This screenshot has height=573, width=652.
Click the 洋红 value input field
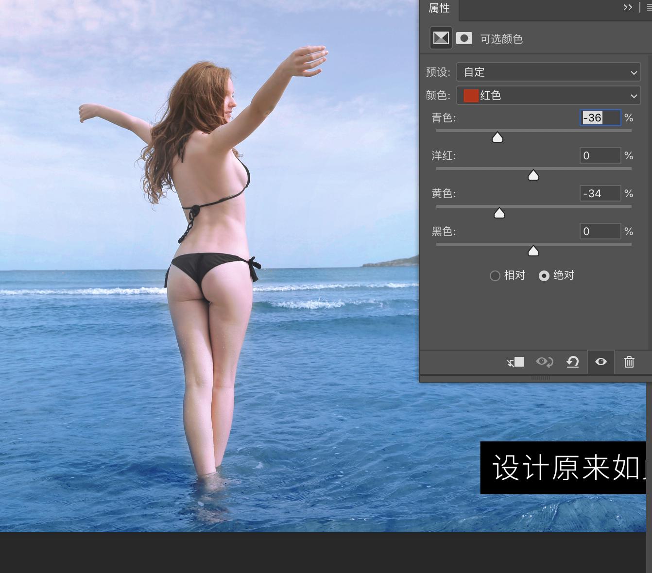pyautogui.click(x=601, y=155)
